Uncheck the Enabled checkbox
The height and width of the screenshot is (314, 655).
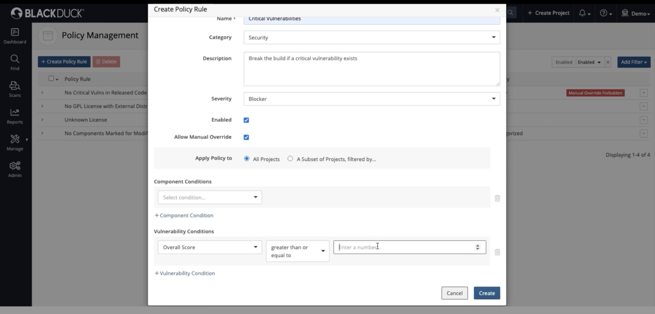click(246, 120)
